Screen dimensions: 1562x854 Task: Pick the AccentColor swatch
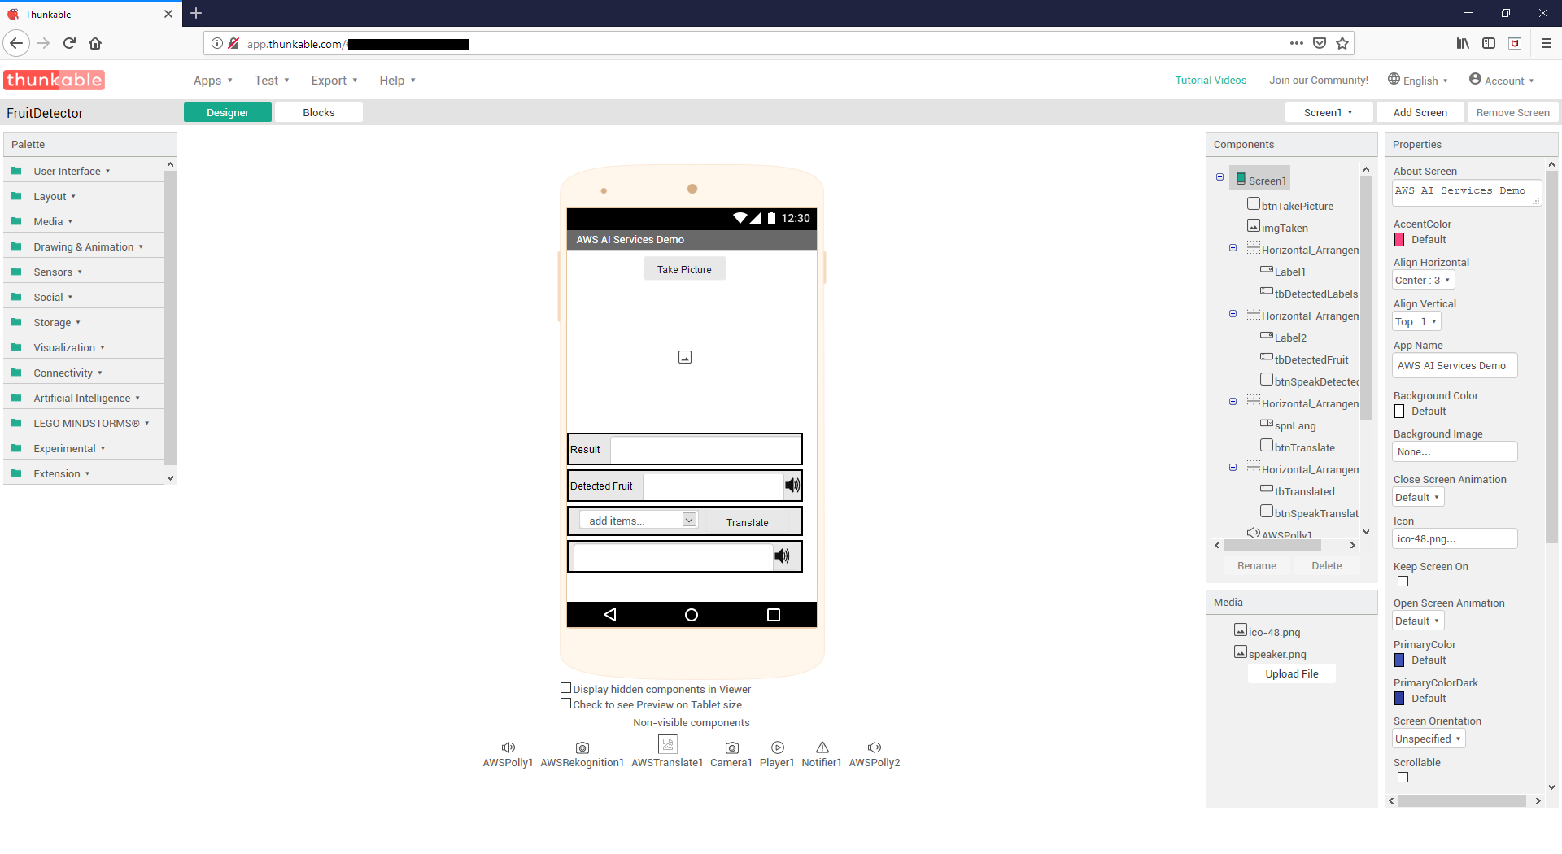1399,240
